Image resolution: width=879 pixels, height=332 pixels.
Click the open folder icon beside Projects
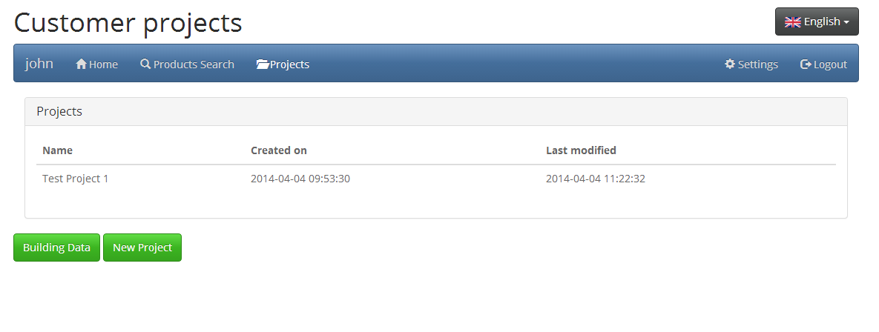(263, 64)
